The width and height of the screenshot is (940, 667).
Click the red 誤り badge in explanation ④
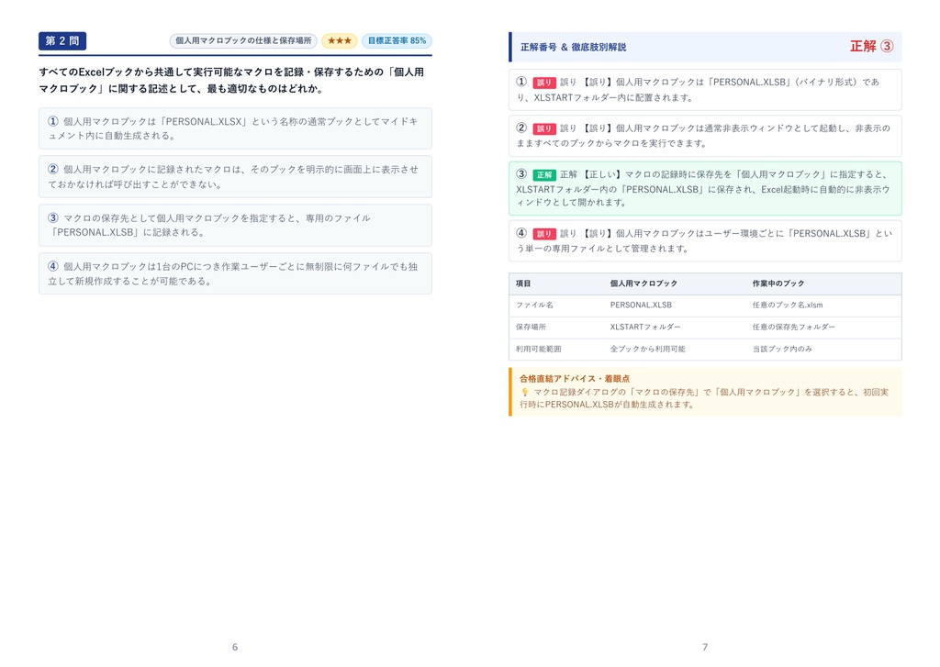(x=543, y=234)
